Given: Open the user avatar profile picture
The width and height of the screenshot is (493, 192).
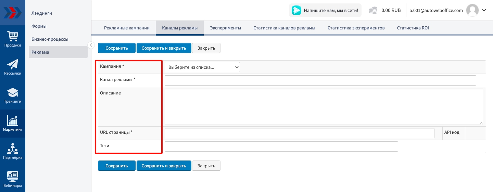Looking at the screenshot, I should pyautogui.click(x=472, y=11).
